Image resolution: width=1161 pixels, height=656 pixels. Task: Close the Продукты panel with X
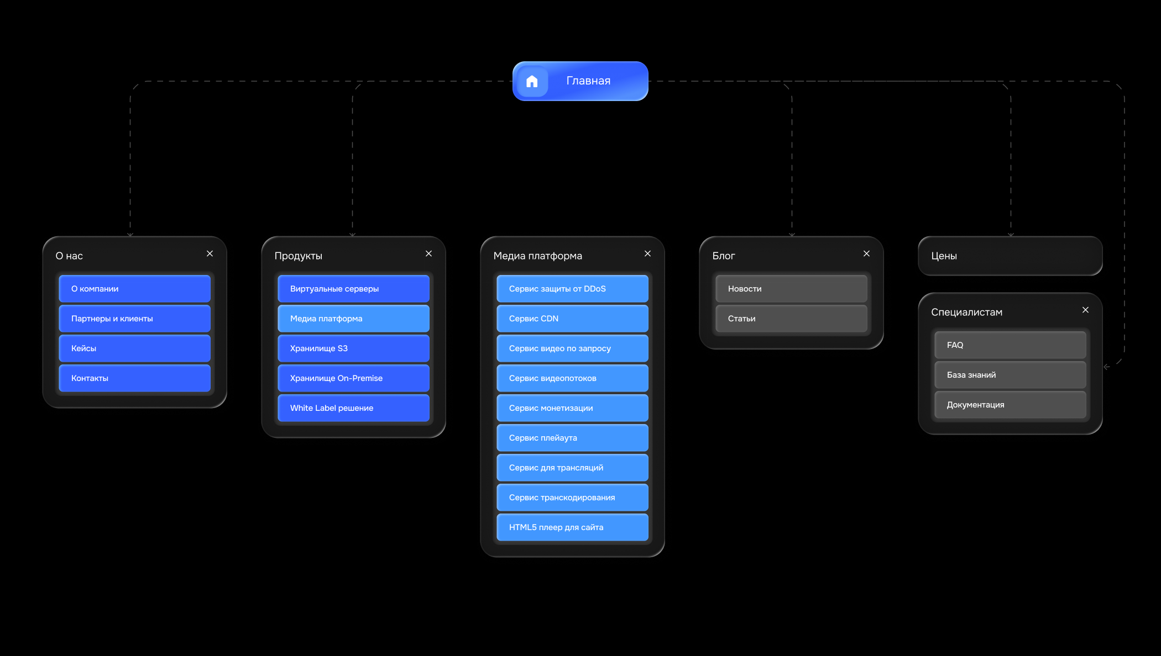(428, 253)
